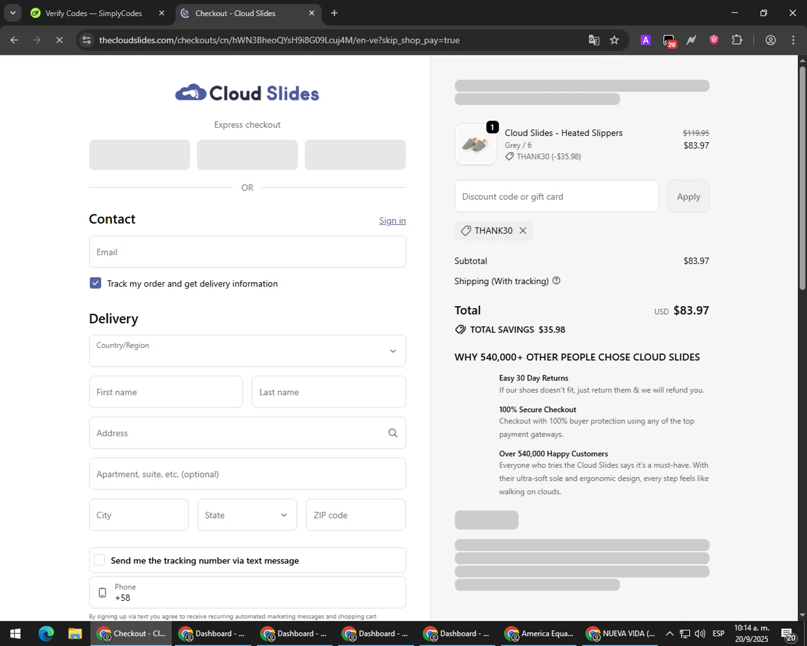Screen dimensions: 807x646
Task: Click the Cloud Slides logo
Action: [247, 93]
